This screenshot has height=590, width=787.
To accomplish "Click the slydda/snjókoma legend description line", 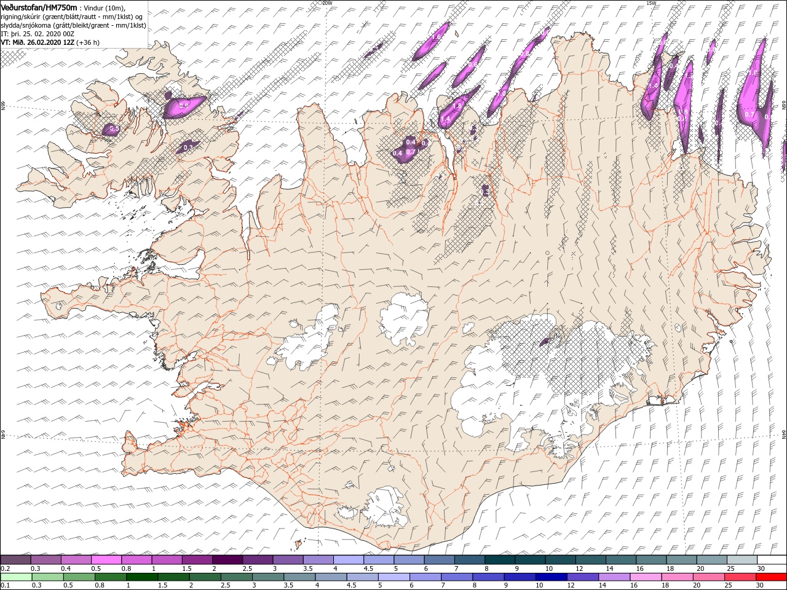I will [74, 25].
